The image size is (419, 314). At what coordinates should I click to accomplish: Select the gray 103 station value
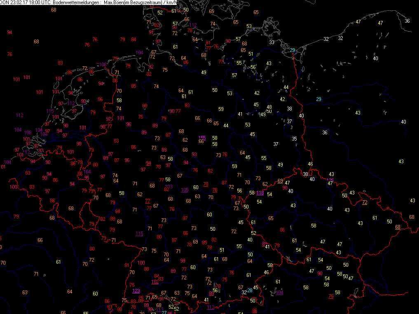168,187
